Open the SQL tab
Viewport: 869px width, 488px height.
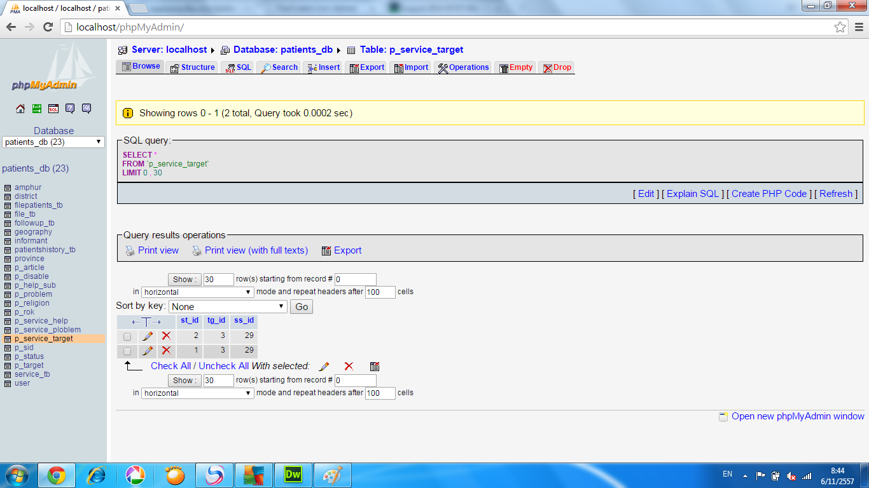(238, 67)
